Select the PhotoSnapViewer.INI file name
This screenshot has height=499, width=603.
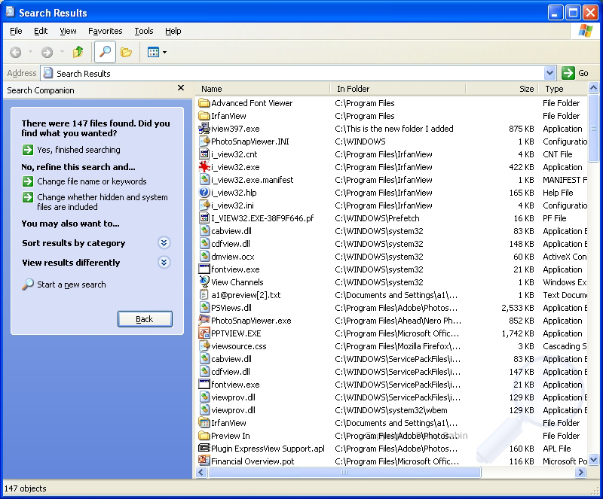pyautogui.click(x=250, y=141)
